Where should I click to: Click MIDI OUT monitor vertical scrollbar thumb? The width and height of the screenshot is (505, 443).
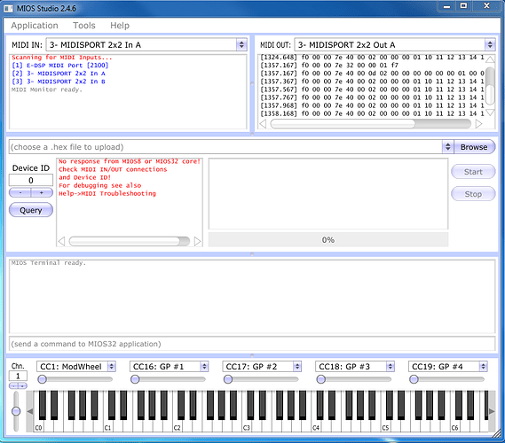490,94
